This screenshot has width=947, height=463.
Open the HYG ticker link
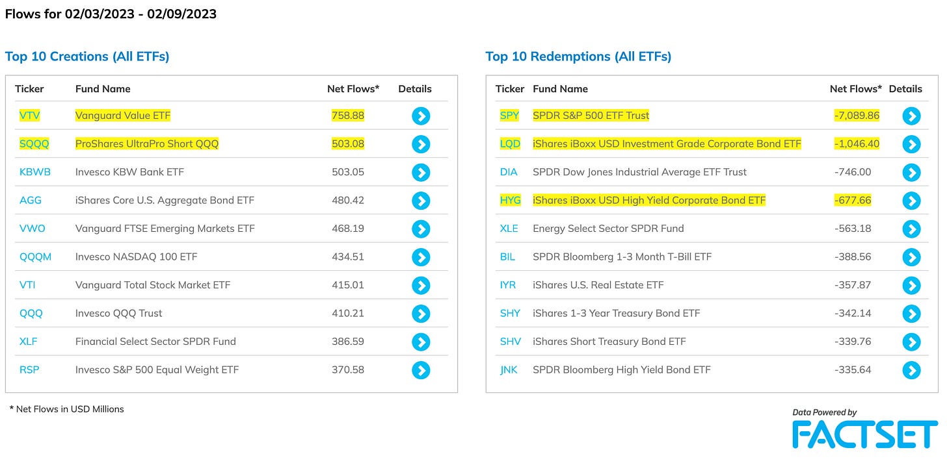pyautogui.click(x=511, y=200)
